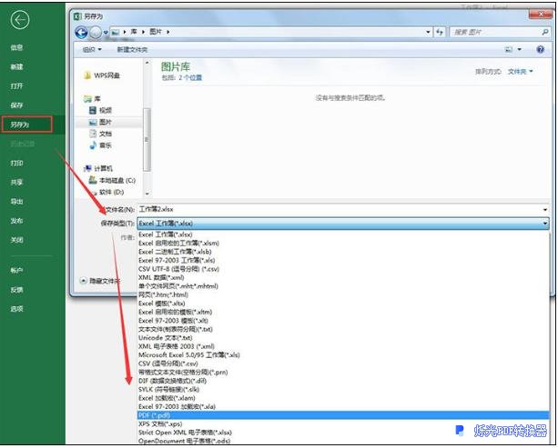Click 新建文件夹 button
This screenshot has width=558, height=448.
point(132,50)
